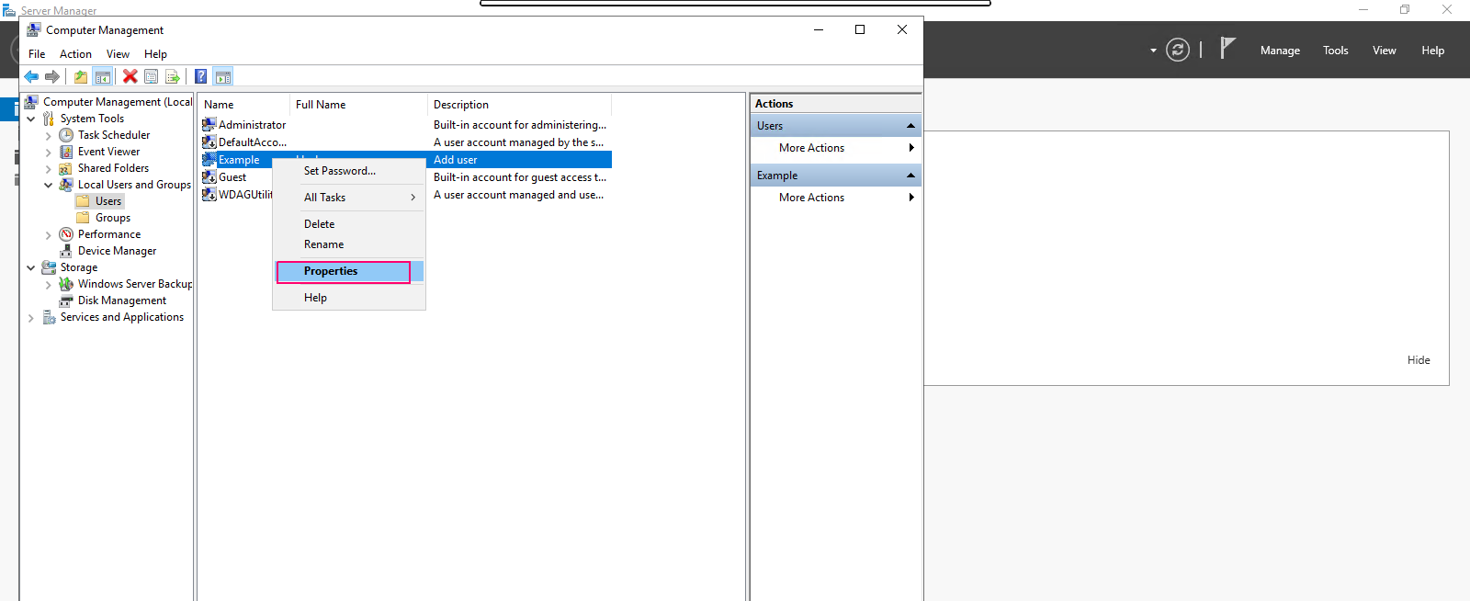This screenshot has width=1470, height=601.
Task: Collapse the Storage node
Action: point(31,267)
